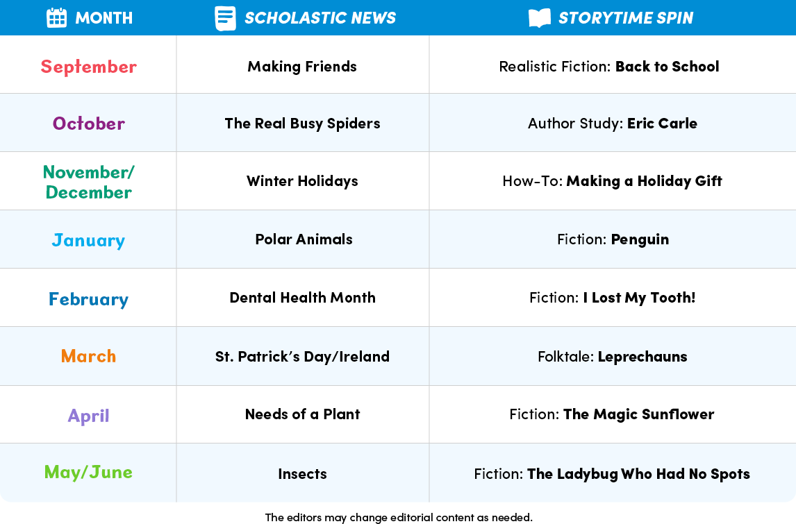Viewport: 796px width, 524px height.
Task: Select the SCHOLASTIC NEWS column header
Action: 320,18
